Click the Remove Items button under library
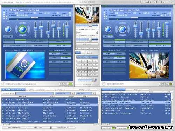 [x=63, y=128]
